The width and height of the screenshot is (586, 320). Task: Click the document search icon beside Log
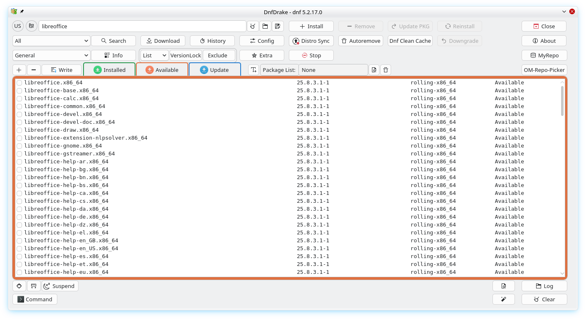(x=503, y=286)
